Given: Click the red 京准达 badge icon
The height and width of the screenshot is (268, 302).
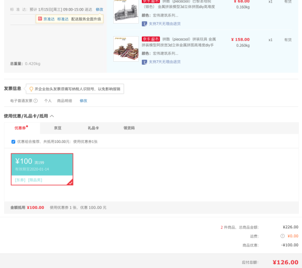Looking at the screenshot, I should click(x=40, y=19).
